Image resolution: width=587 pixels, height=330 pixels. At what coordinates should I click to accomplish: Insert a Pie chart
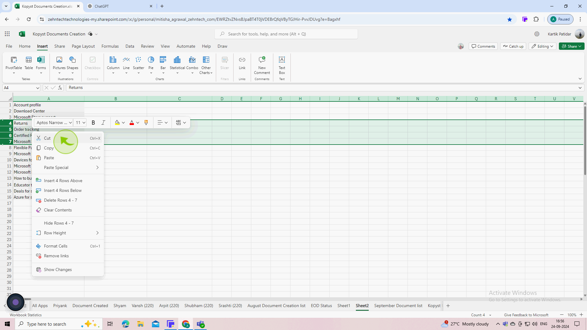coord(151,64)
